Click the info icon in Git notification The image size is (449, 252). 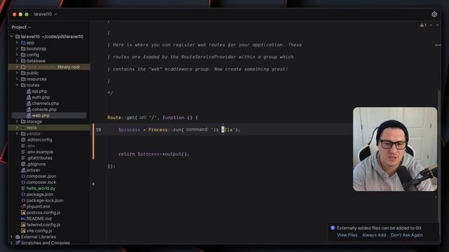pyautogui.click(x=333, y=227)
